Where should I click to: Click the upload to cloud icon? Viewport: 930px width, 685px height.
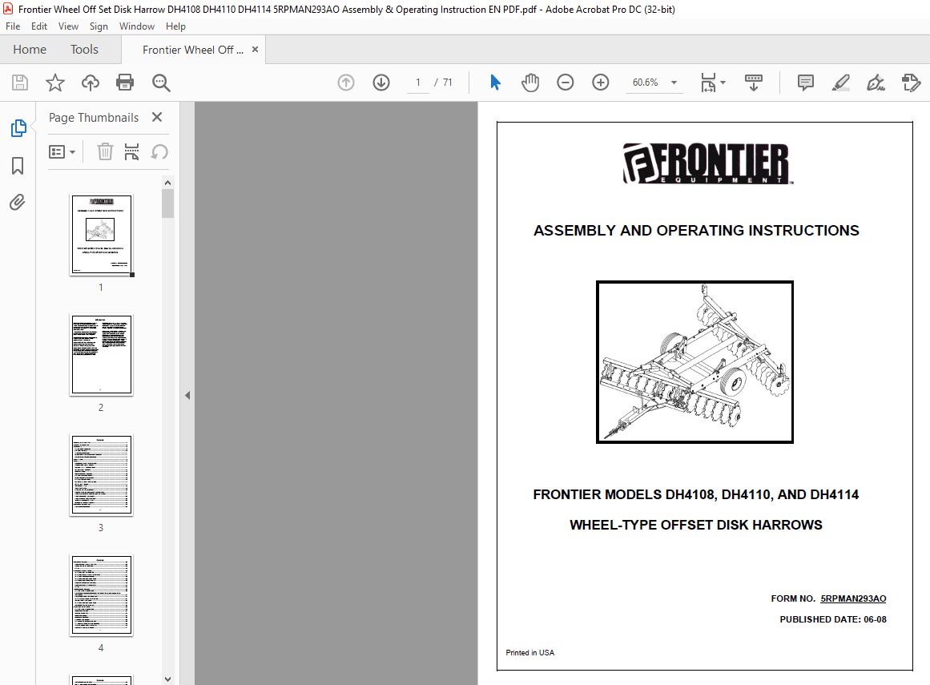tap(91, 83)
